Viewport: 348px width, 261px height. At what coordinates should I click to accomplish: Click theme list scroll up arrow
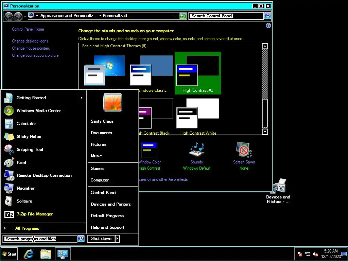point(265,46)
